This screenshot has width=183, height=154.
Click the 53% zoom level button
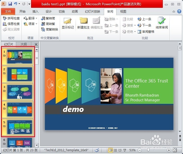(x=132, y=150)
